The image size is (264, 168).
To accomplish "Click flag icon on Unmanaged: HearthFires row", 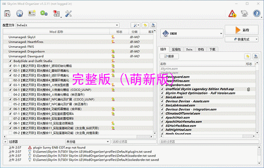I will point(113,42).
